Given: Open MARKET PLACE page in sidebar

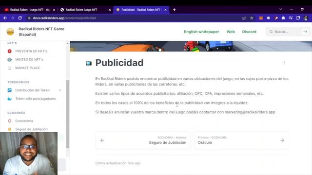Looking at the screenshot, I should click(28, 68).
